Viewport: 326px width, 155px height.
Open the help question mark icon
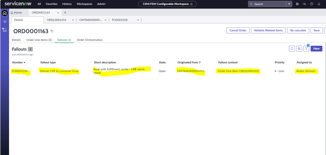312,4
